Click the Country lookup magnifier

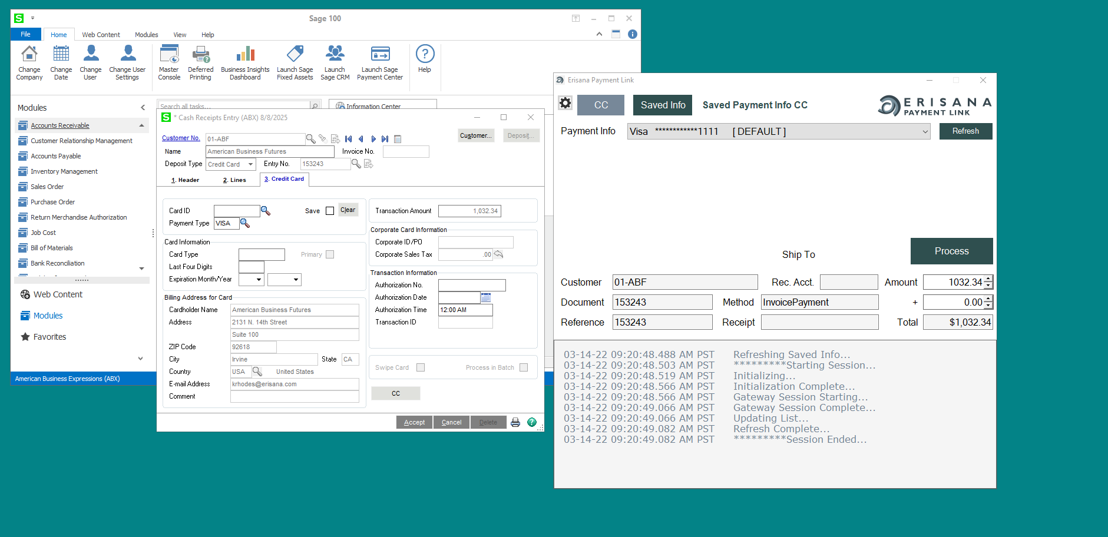(257, 372)
